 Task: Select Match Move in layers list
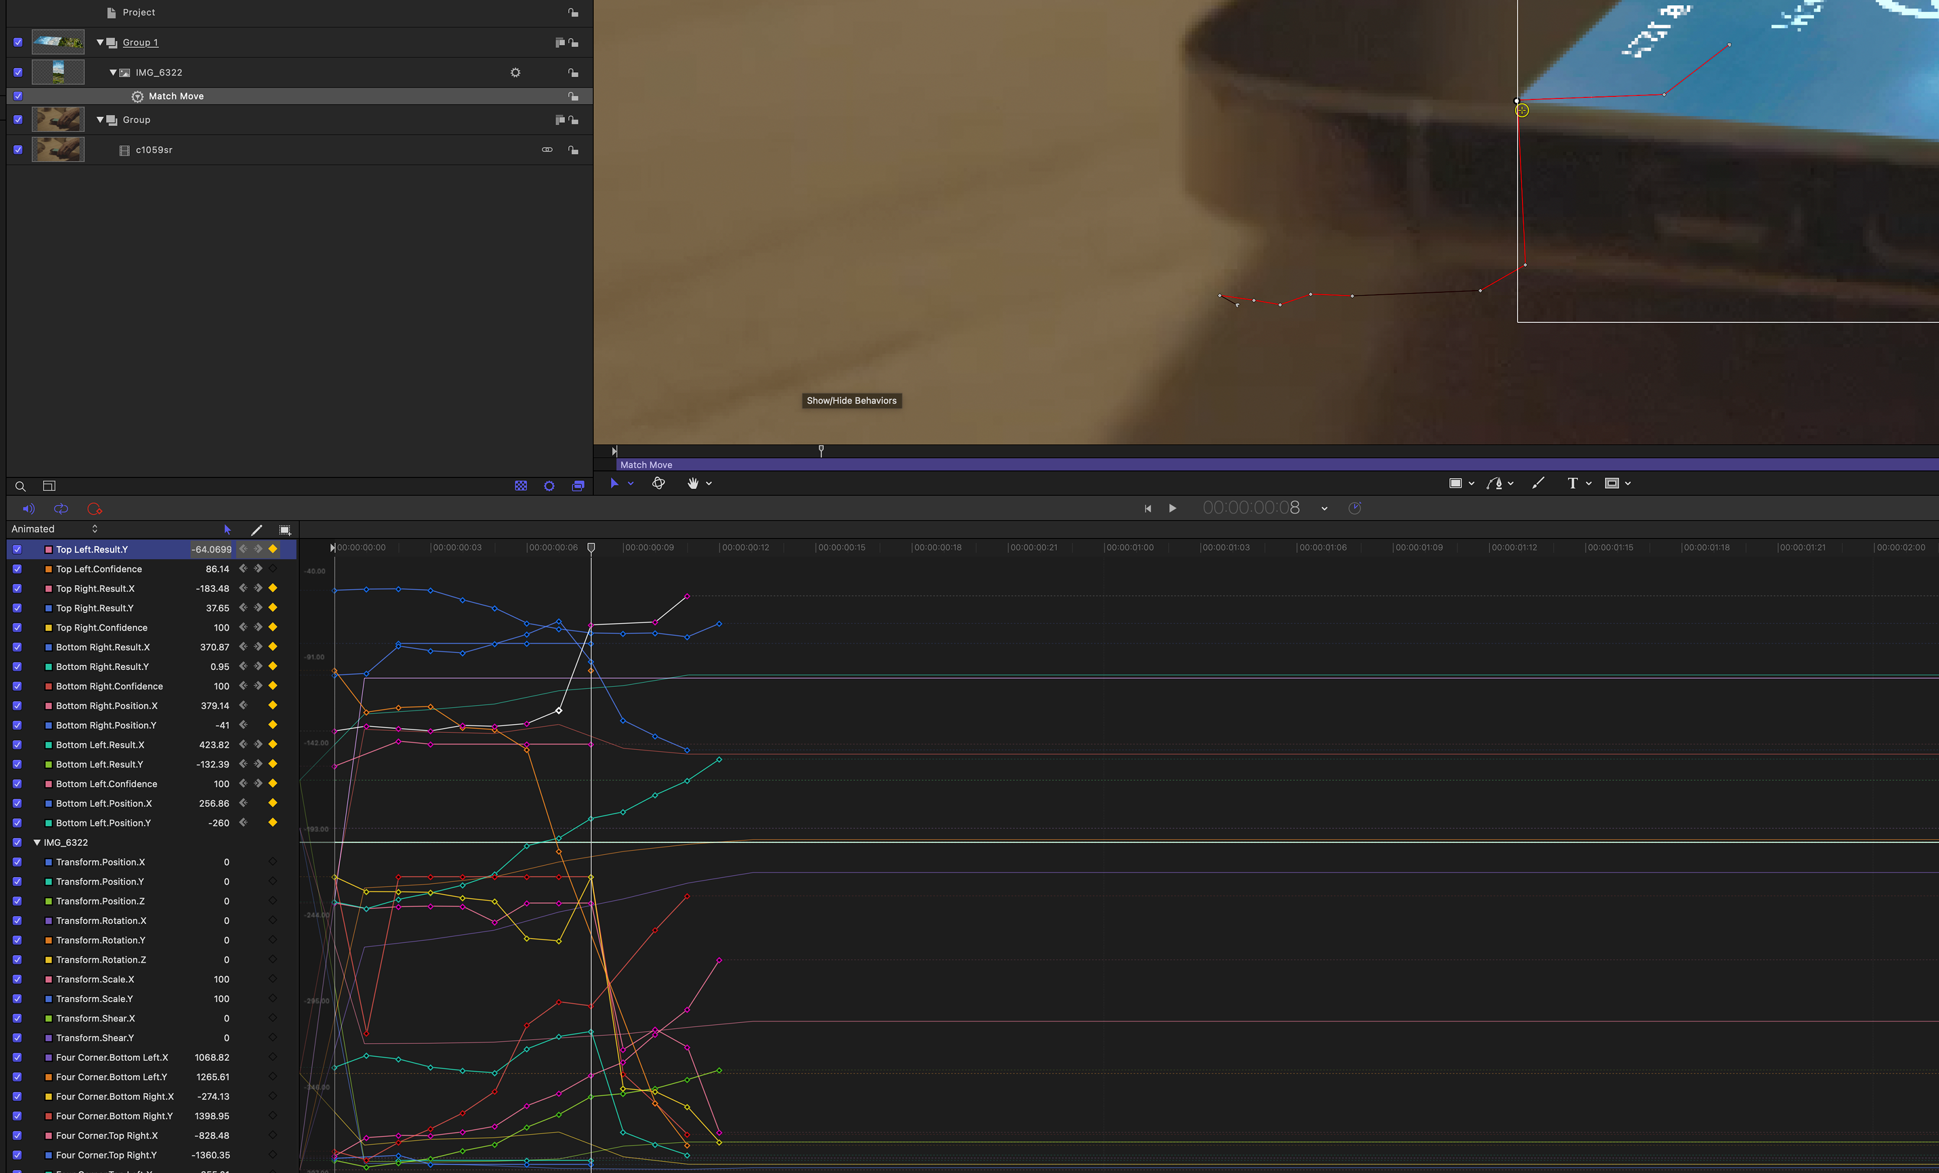tap(176, 96)
